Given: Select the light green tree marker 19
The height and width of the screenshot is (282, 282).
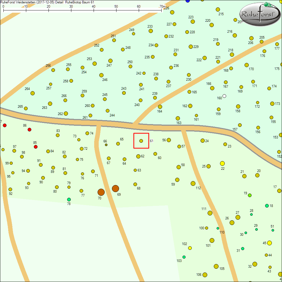Looking at the screenshot, I should 250,195.
